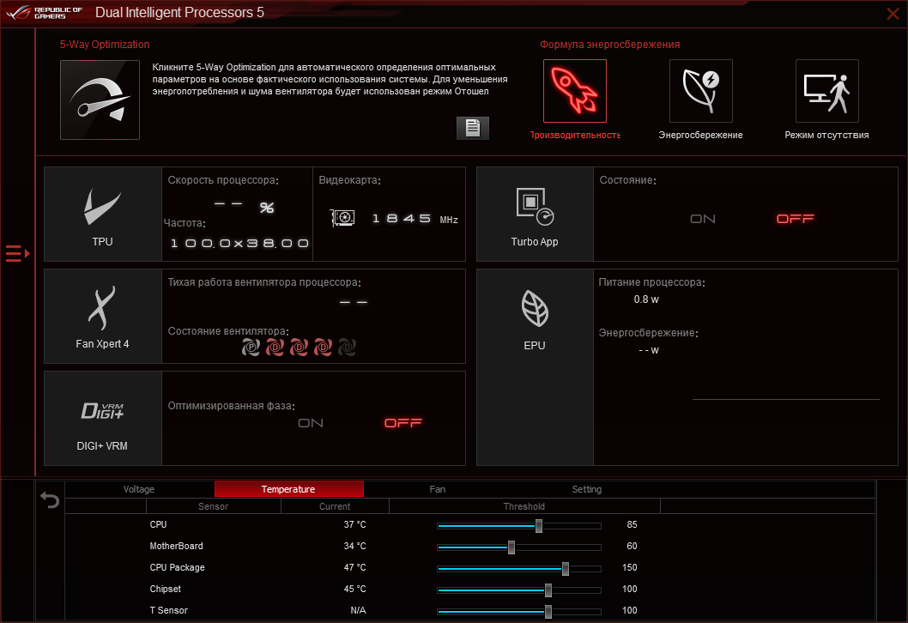Screen dimensions: 908x623
Task: Open the EPU panel
Action: coord(535,367)
